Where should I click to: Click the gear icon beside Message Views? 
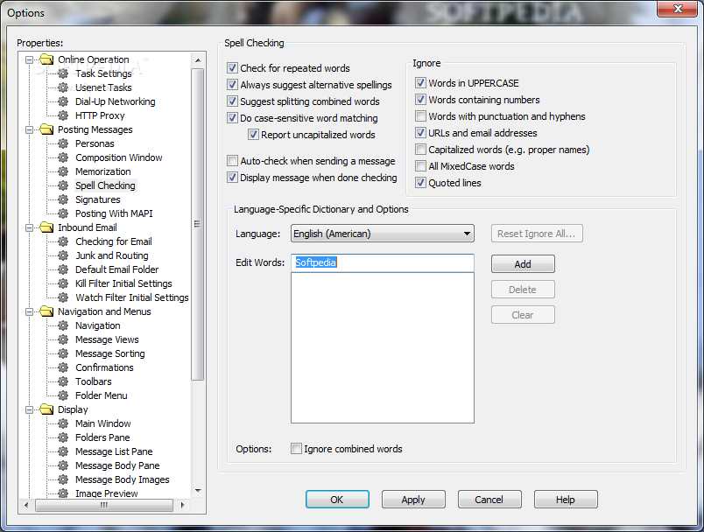63,339
